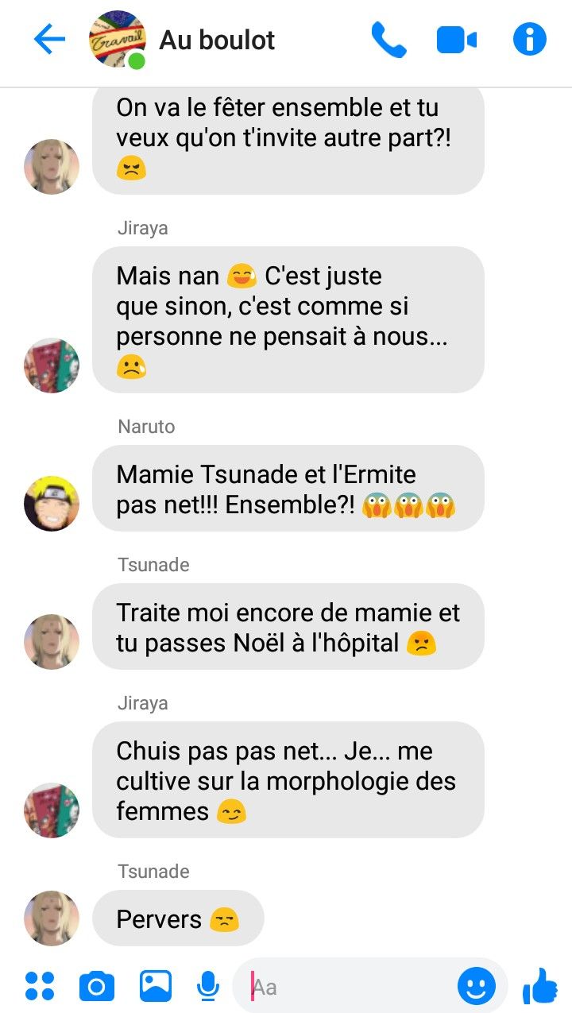Tap Naruto's Mamie Tsunade message
The width and height of the screenshot is (572, 1013).
[x=288, y=489]
